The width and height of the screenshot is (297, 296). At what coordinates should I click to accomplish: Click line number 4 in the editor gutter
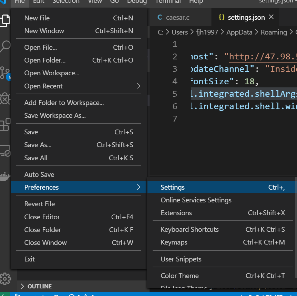tap(175, 81)
